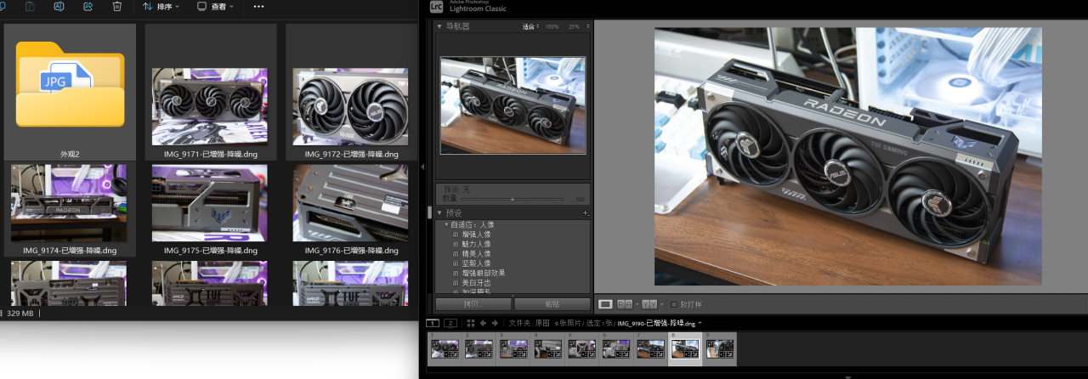Click the 拷贝... copy button

coord(473,303)
